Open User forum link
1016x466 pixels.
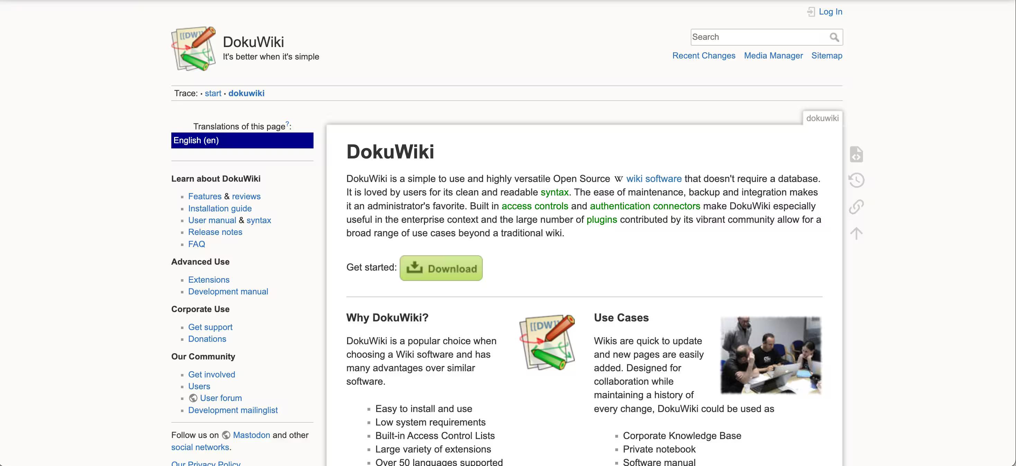[x=221, y=398]
